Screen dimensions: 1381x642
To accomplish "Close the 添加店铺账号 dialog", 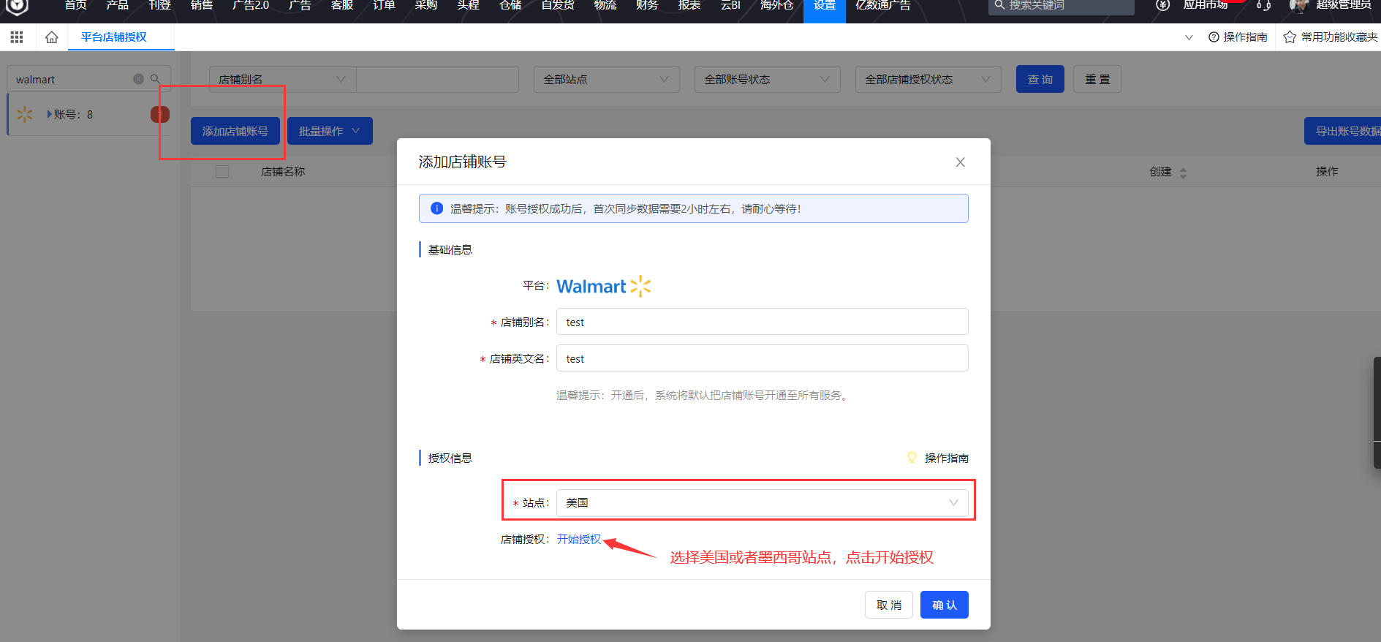I will [x=960, y=162].
